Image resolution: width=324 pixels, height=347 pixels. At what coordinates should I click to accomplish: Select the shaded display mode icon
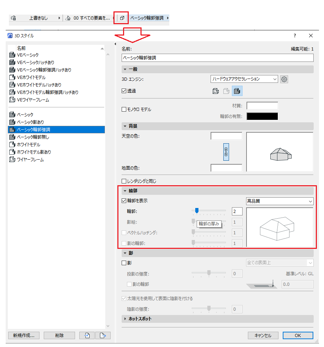tap(237, 91)
